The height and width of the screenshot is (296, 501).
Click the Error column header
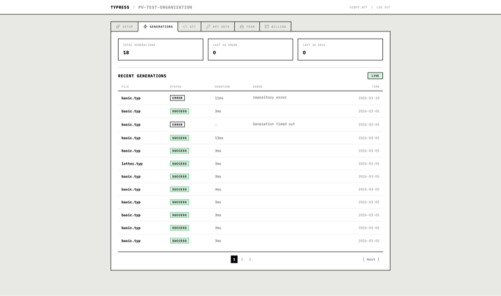tap(258, 87)
